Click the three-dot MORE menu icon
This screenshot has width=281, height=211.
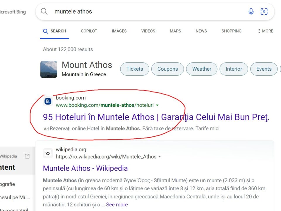tap(259, 31)
